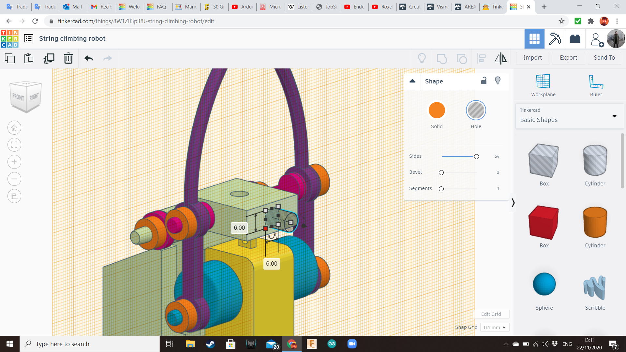Click the Sides slider handle
The height and width of the screenshot is (352, 626).
pyautogui.click(x=476, y=157)
